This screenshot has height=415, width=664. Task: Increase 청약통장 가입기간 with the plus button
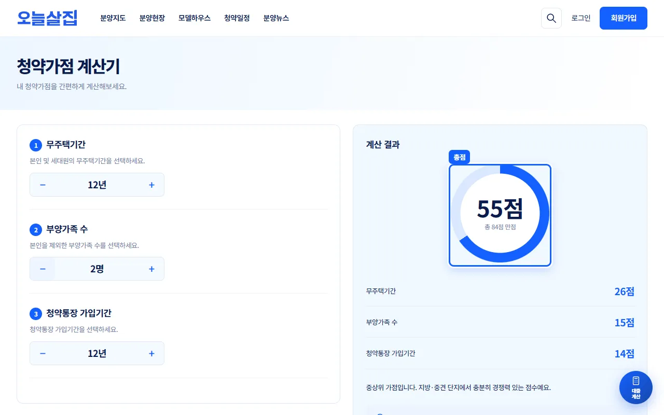(x=151, y=353)
